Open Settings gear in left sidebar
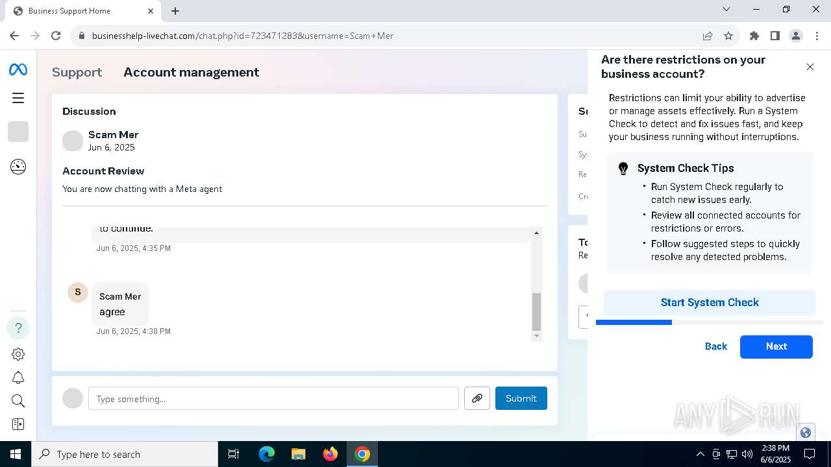This screenshot has height=467, width=831. (x=18, y=354)
